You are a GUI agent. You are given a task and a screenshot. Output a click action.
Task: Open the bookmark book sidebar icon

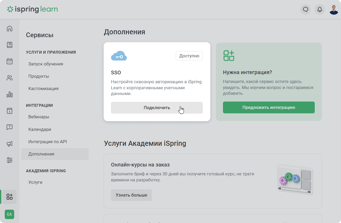(x=10, y=45)
